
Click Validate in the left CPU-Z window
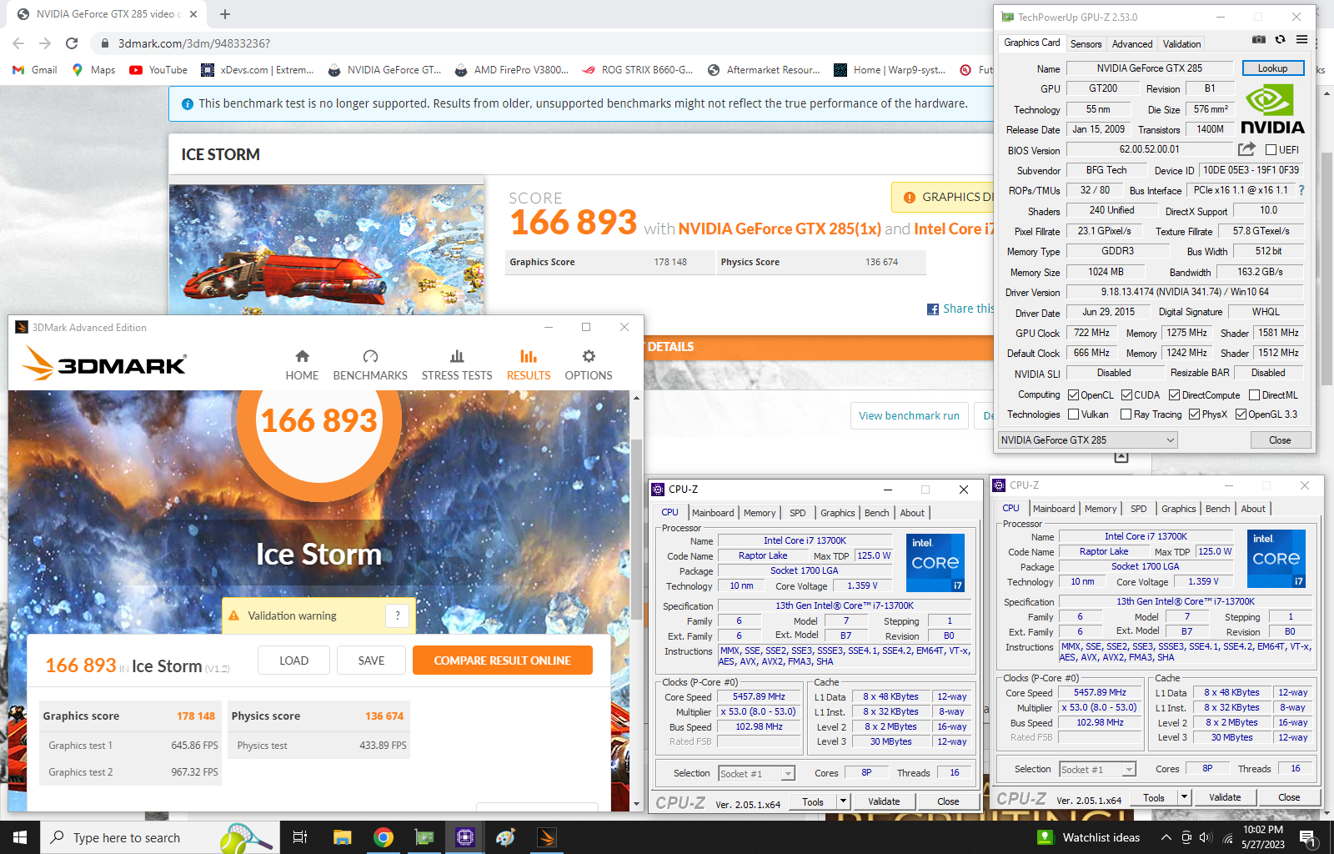884,801
